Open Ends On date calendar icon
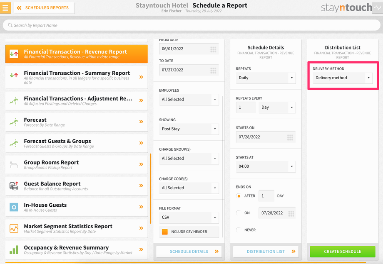The image size is (383, 264). (291, 214)
